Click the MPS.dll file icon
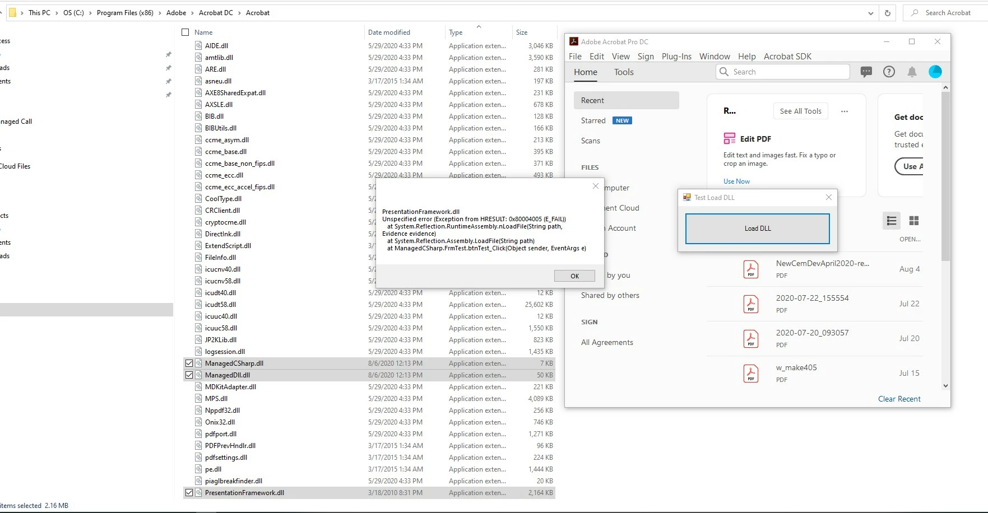Image resolution: width=988 pixels, height=513 pixels. (198, 398)
